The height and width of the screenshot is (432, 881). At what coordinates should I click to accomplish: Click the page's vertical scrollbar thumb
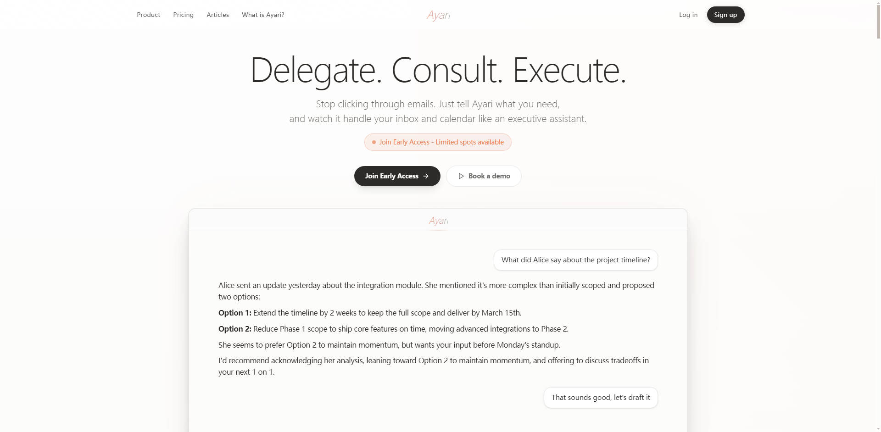(878, 21)
